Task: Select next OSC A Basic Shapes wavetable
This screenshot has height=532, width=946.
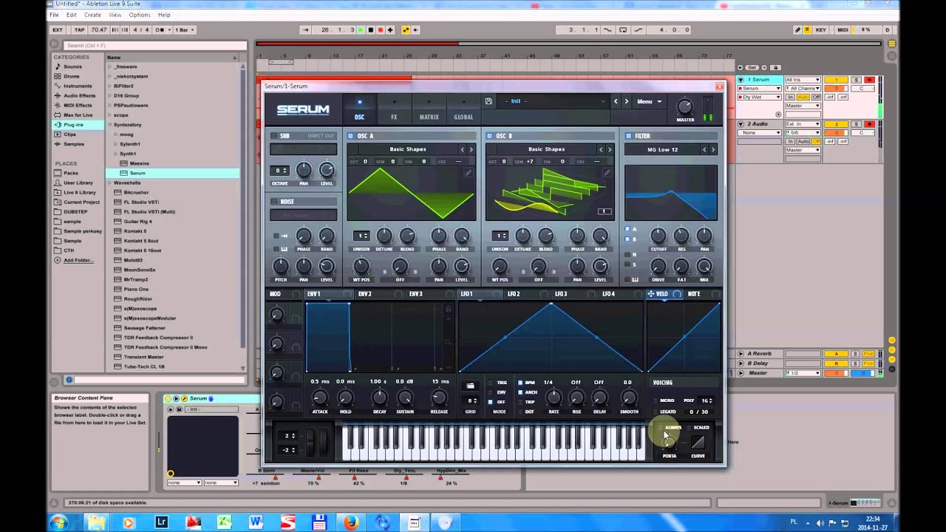Action: click(472, 149)
